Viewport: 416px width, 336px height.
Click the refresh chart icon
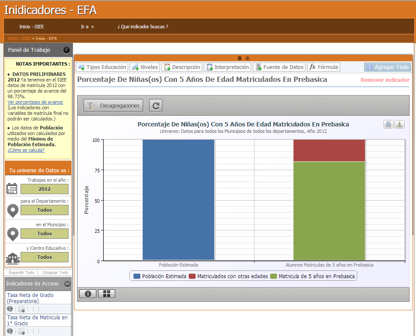pyautogui.click(x=156, y=105)
